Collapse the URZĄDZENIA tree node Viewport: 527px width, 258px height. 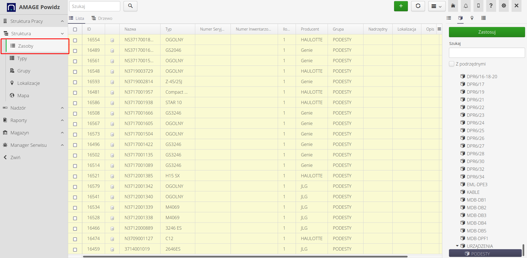click(x=457, y=246)
